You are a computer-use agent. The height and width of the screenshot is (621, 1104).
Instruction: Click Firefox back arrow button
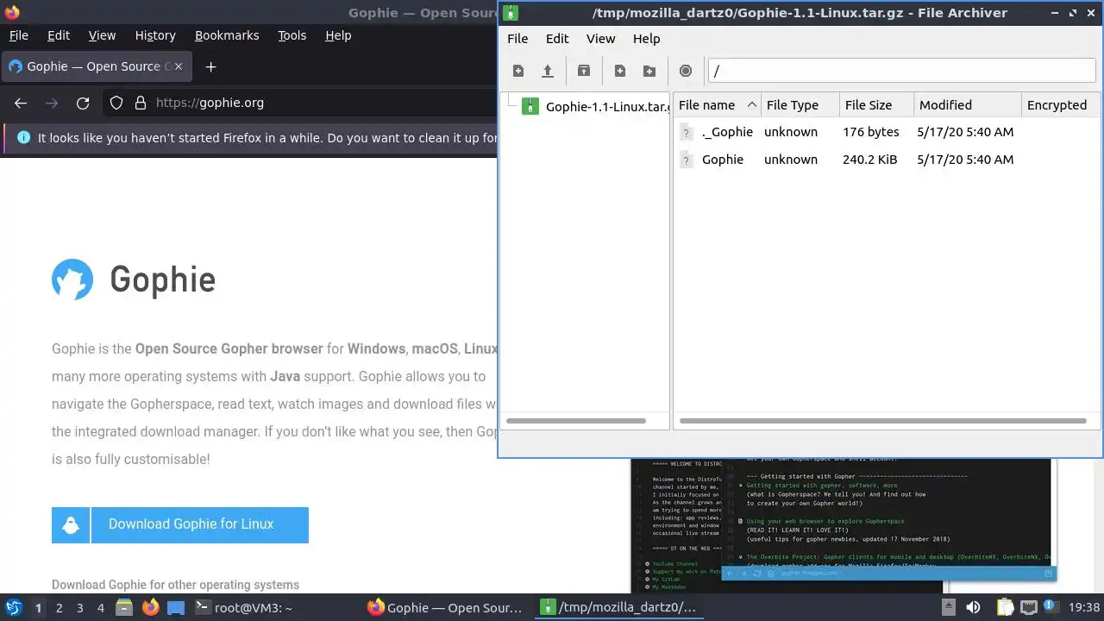pos(21,103)
